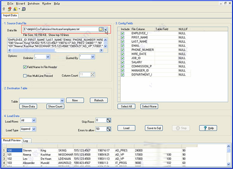Viewport: 233px width, 169px height.
Task: Expand the Quoted By dropdown
Action: pyautogui.click(x=92, y=57)
